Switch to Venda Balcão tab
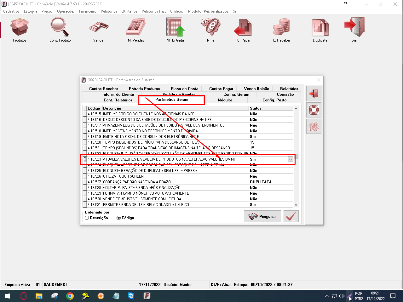Viewport: 403px width, 302px height. [x=256, y=89]
